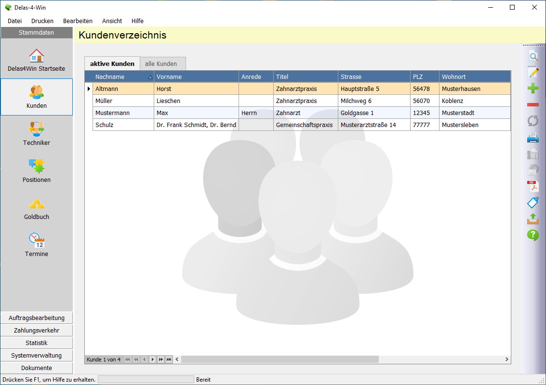This screenshot has height=385, width=546.
Task: Select the Mustermann customer row
Action: 113,113
